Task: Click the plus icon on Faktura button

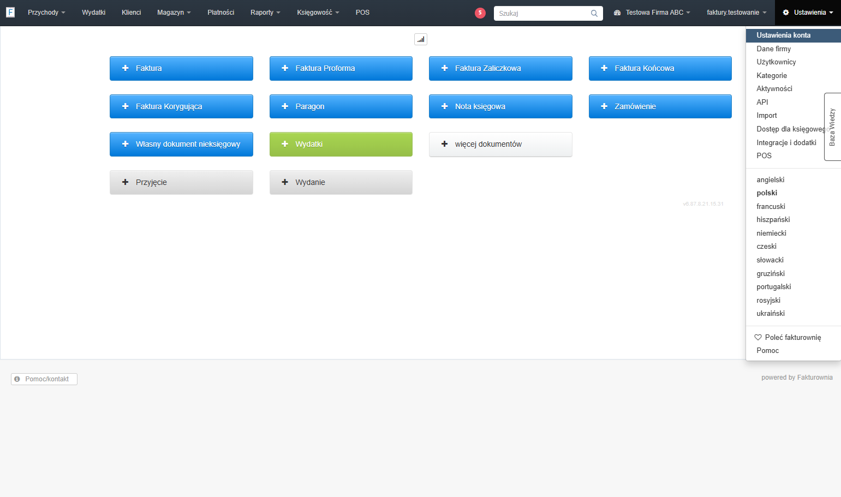Action: (x=125, y=68)
